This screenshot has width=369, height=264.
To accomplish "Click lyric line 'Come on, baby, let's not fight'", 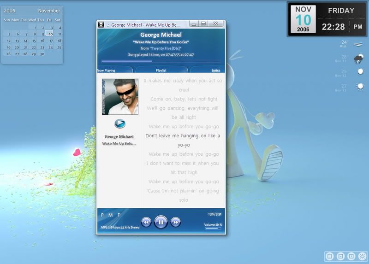I will [x=184, y=99].
